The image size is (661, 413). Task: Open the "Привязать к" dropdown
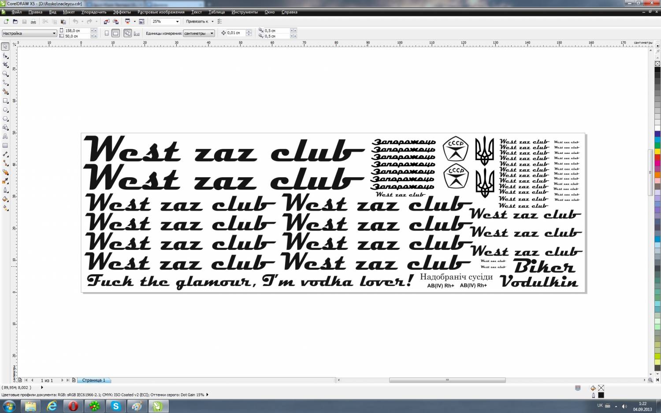pos(212,21)
